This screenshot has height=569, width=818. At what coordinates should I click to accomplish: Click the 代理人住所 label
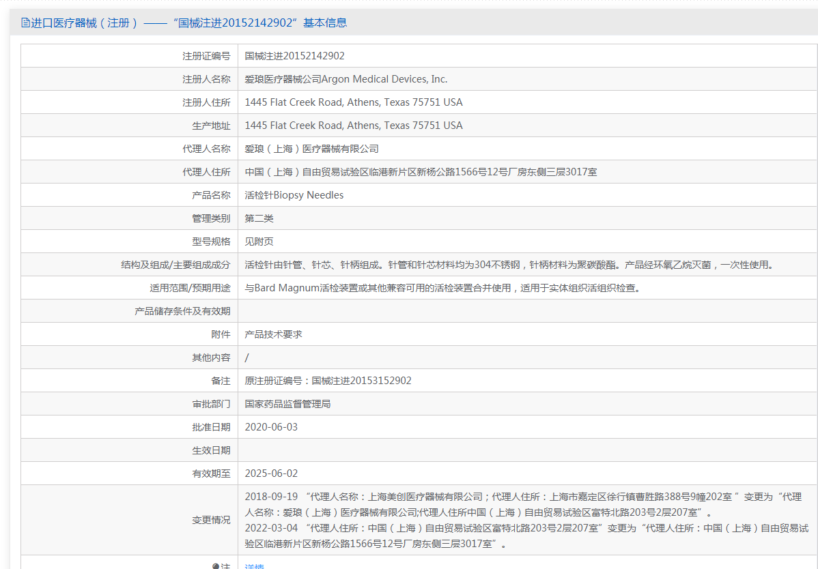(x=206, y=172)
